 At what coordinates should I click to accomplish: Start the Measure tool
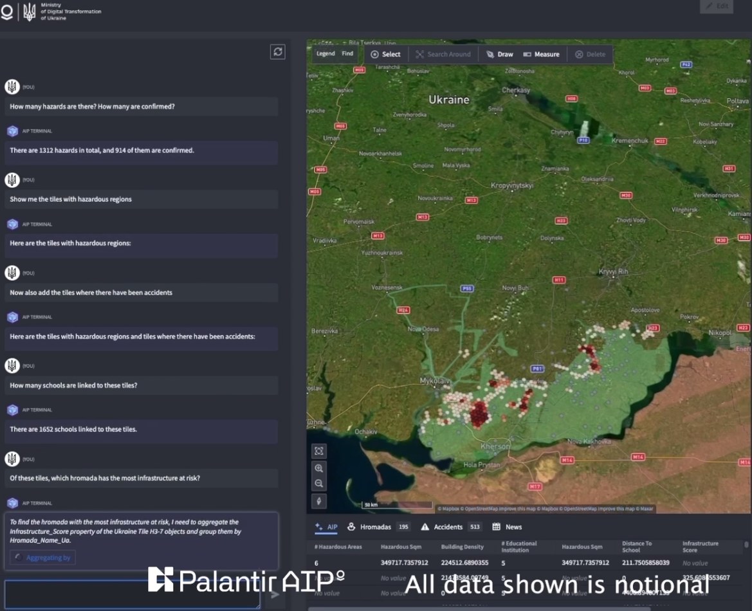(x=541, y=54)
